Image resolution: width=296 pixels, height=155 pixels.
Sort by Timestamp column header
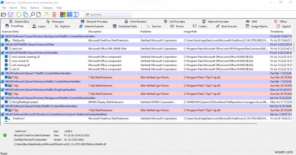click(281, 31)
